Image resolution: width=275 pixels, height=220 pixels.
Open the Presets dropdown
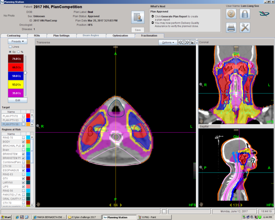click(17, 41)
